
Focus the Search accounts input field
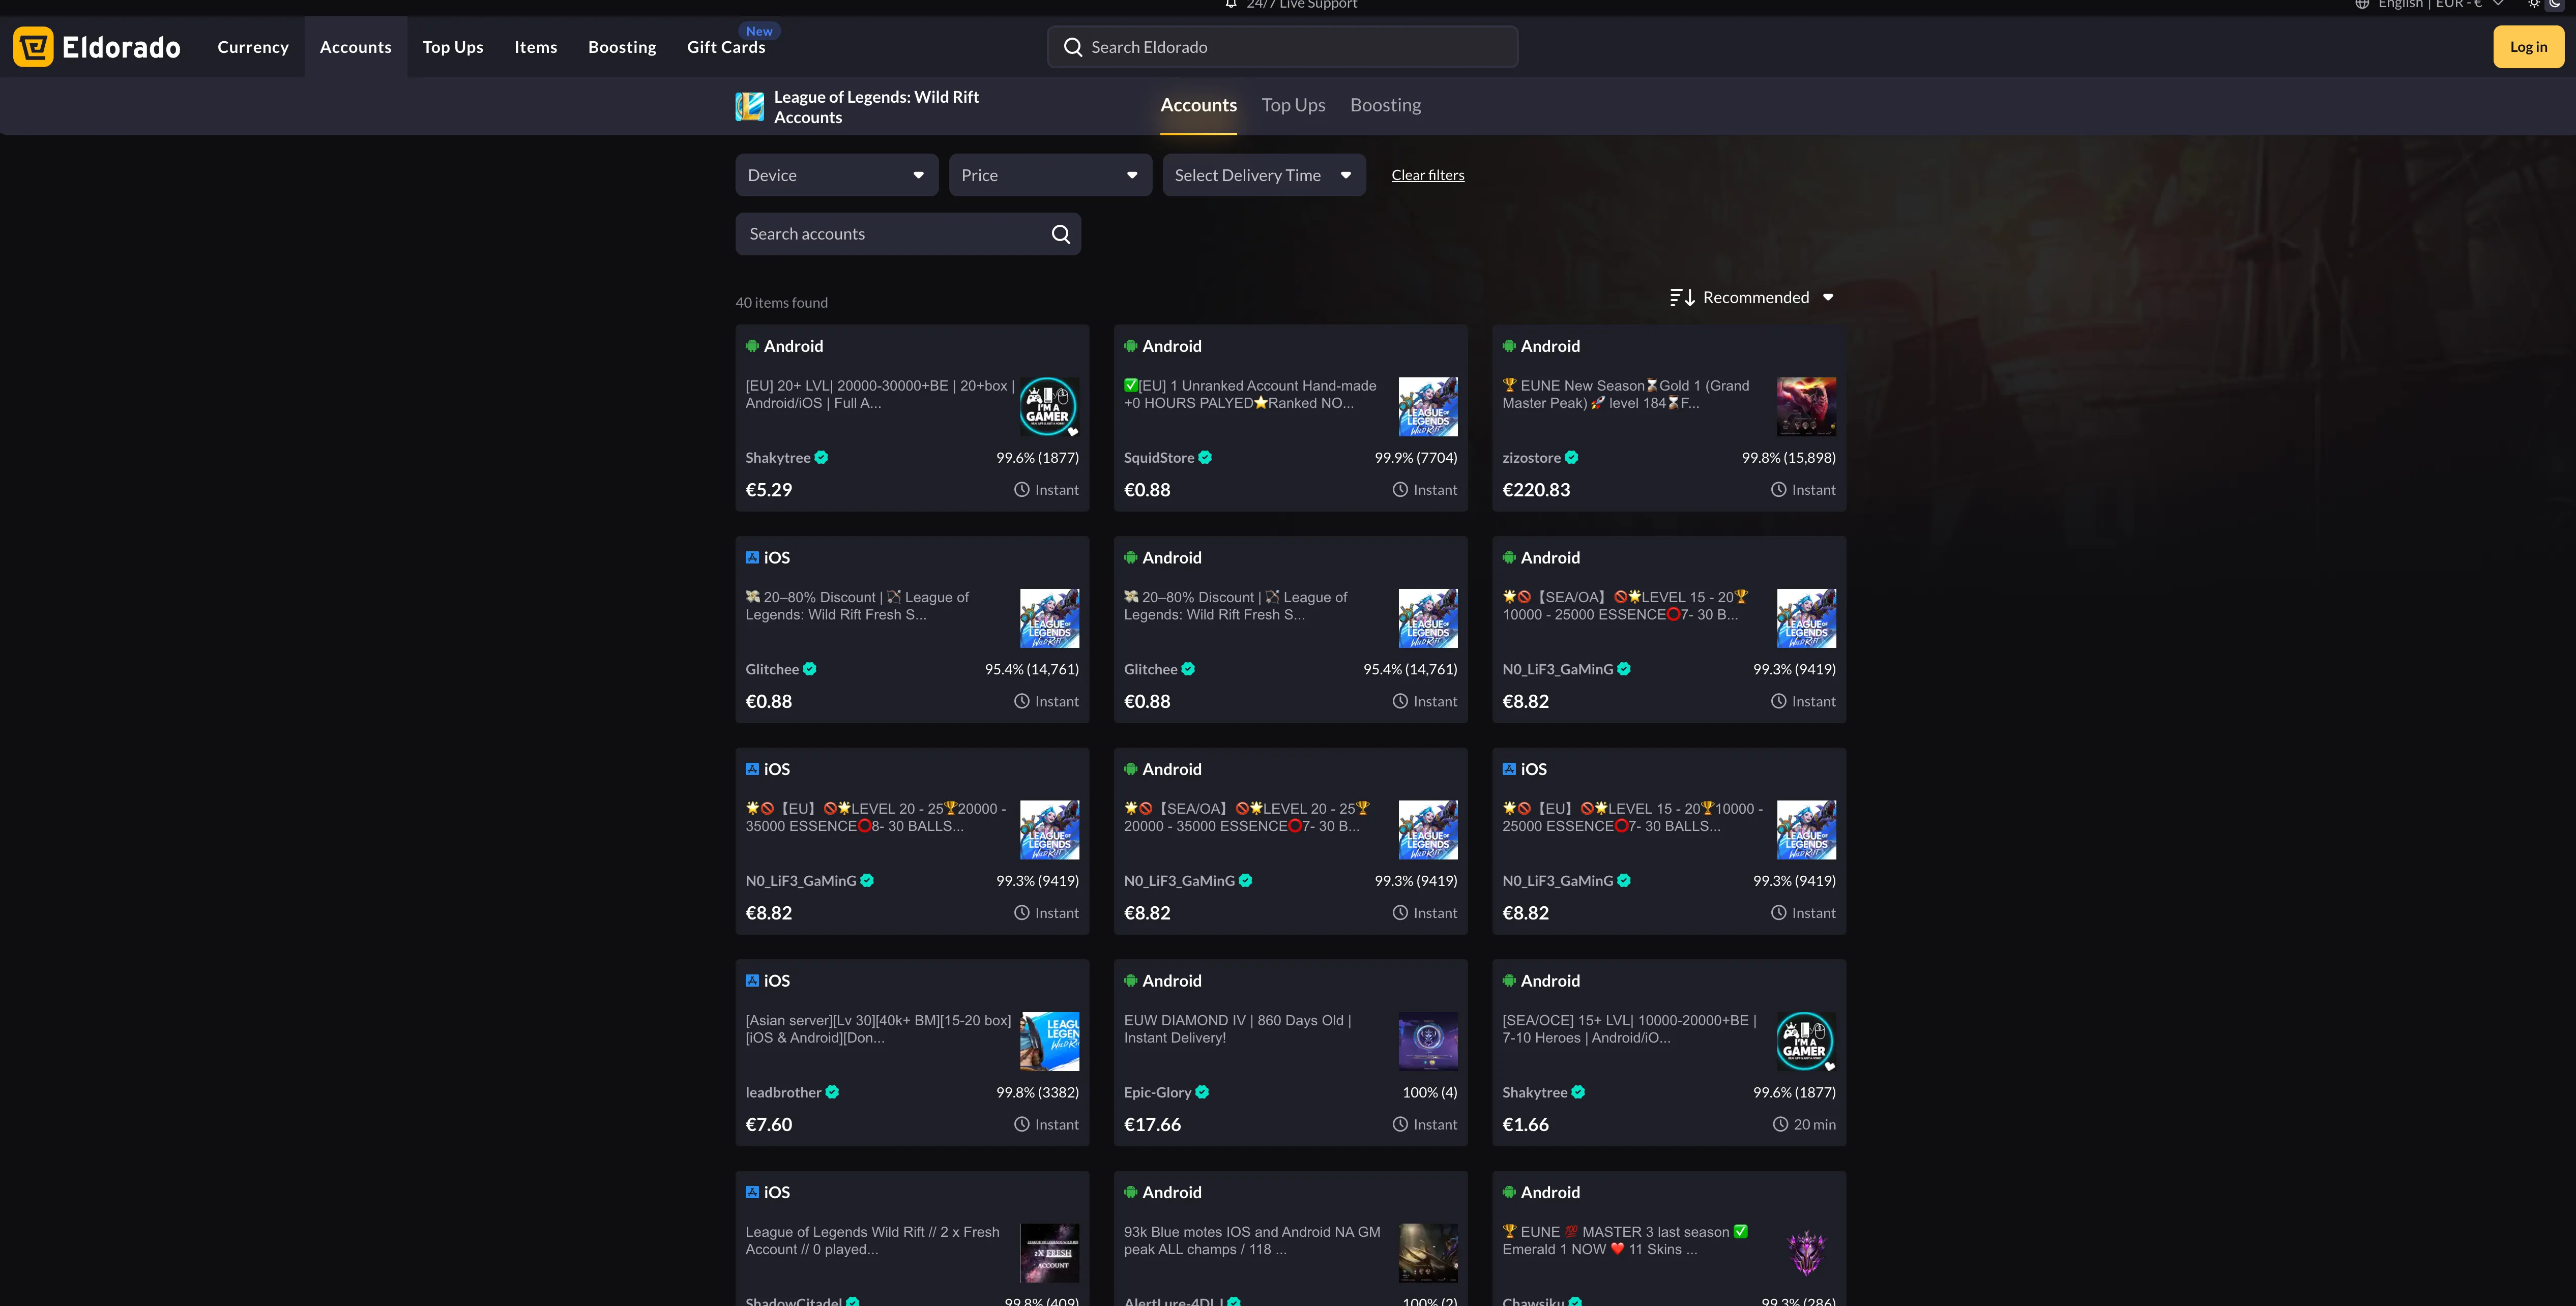click(890, 234)
